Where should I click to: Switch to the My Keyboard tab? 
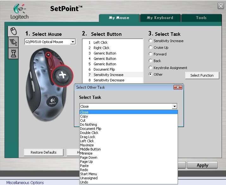(160, 18)
